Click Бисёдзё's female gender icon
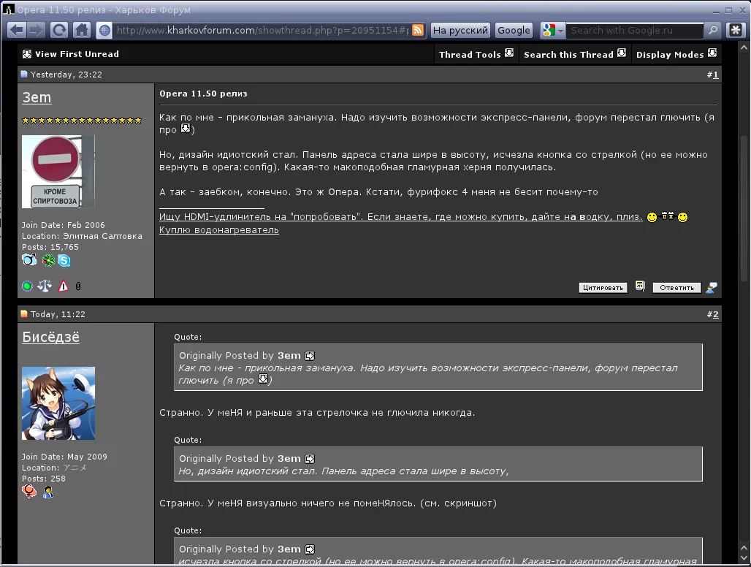The image size is (751, 567). click(x=29, y=491)
